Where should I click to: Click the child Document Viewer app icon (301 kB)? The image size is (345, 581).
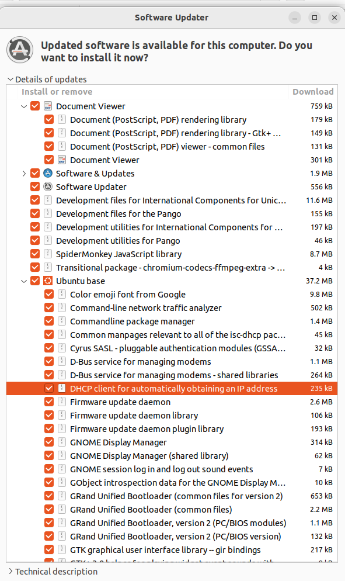62,160
